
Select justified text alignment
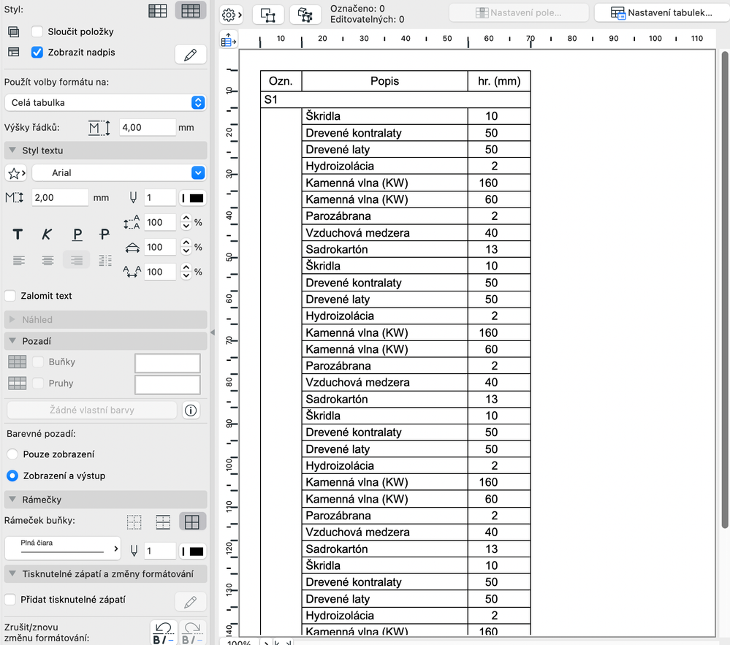[x=105, y=260]
